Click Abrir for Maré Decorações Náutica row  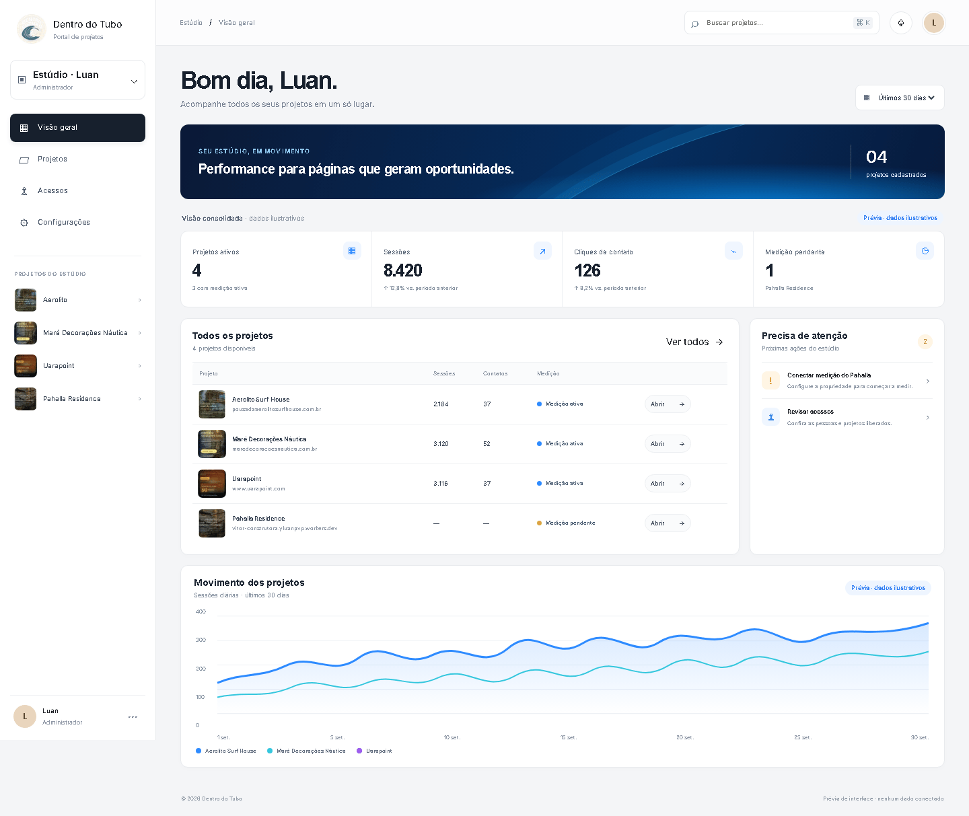coord(668,444)
